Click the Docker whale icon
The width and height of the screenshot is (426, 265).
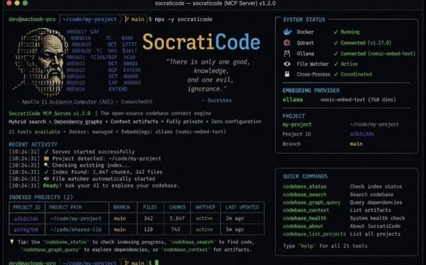pyautogui.click(x=288, y=32)
